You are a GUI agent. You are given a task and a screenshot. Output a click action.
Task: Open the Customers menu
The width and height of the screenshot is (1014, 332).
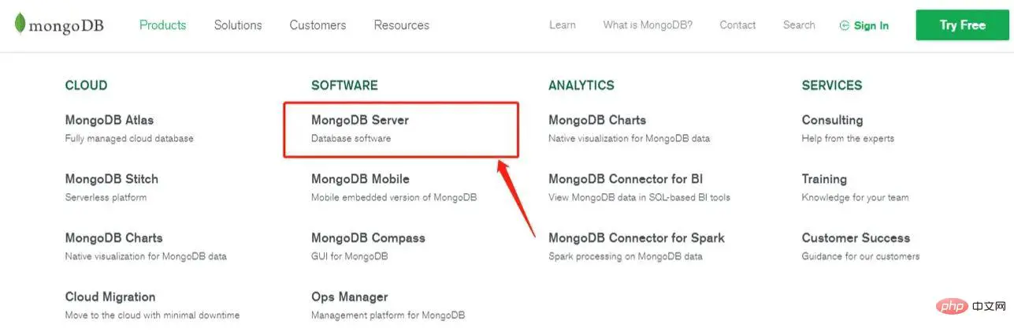click(318, 25)
